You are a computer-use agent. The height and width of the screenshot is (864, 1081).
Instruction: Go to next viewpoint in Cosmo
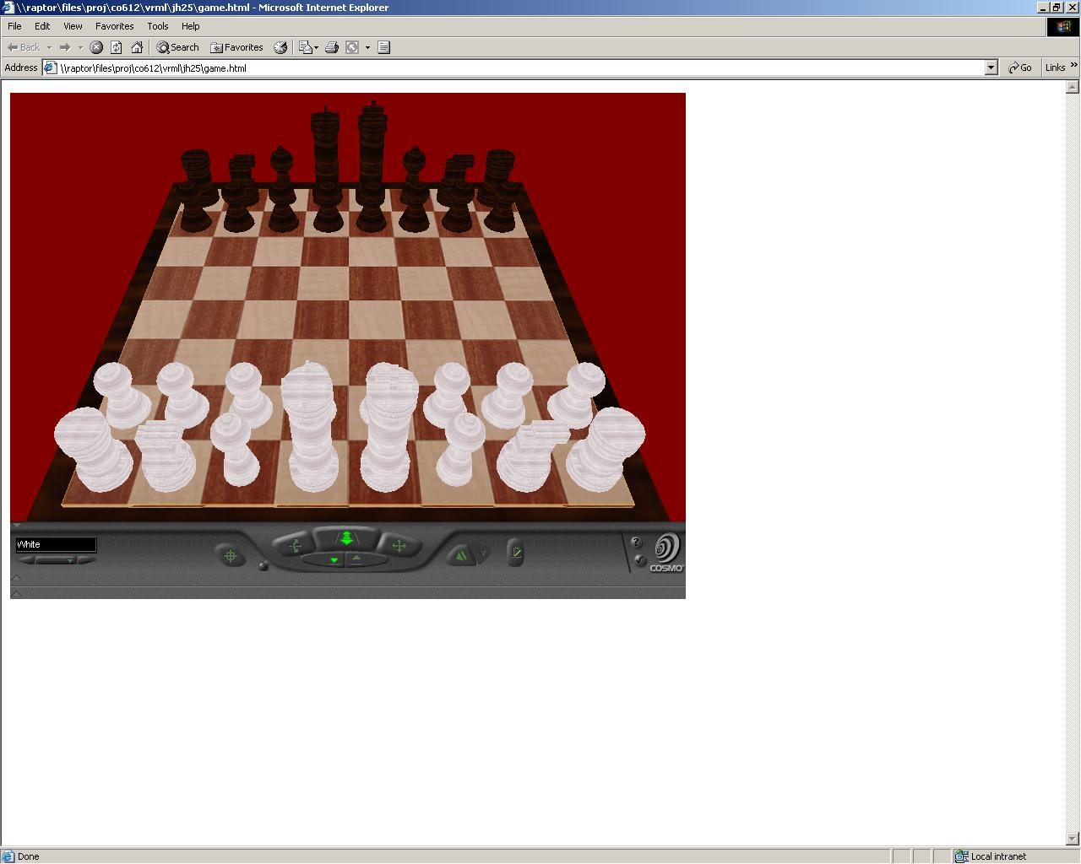[x=87, y=560]
